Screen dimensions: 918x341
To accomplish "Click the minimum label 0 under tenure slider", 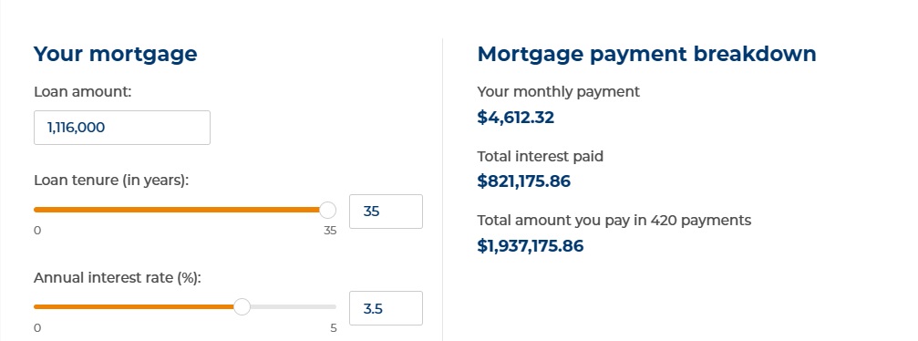I will click(x=37, y=231).
